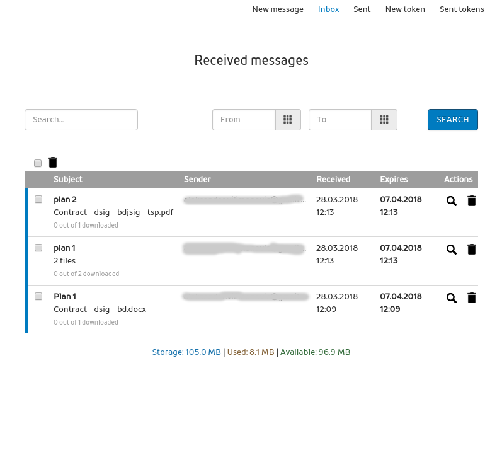Navigate to Sent tokens
This screenshot has width=502, height=450.
click(462, 9)
